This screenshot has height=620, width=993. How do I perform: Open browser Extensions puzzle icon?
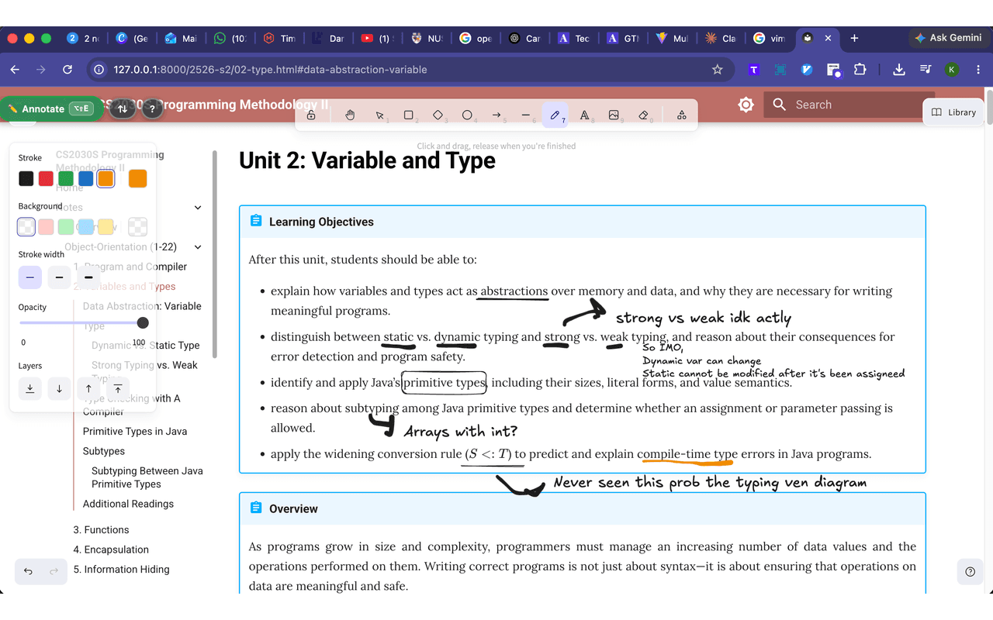[x=860, y=70]
